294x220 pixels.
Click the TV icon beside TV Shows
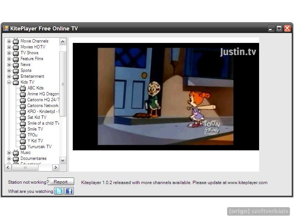tap(16, 53)
